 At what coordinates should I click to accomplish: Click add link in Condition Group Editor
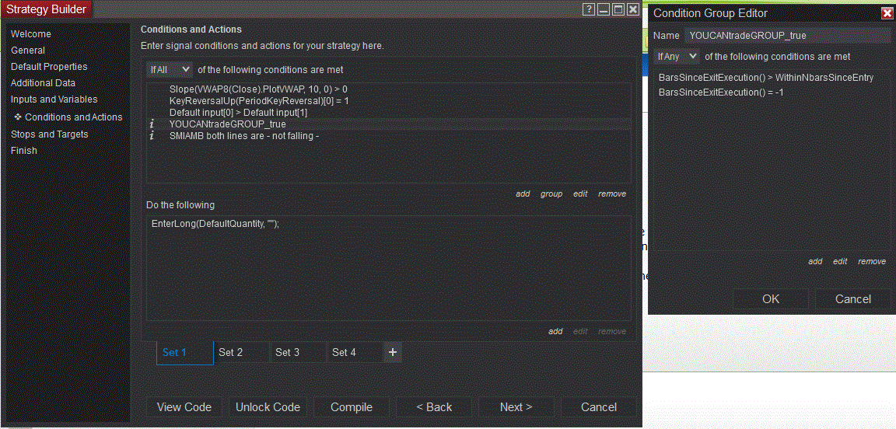[x=815, y=262]
